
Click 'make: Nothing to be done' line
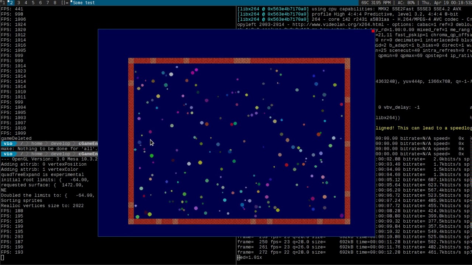(x=49, y=149)
